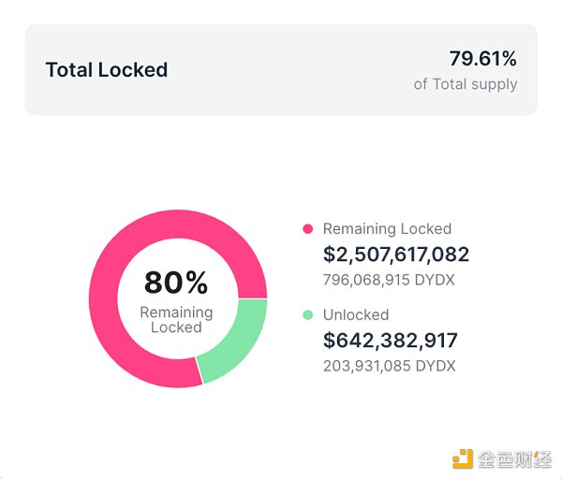Click the golden watermark logo icon
Viewport: 562px width, 479px height.
point(463,458)
